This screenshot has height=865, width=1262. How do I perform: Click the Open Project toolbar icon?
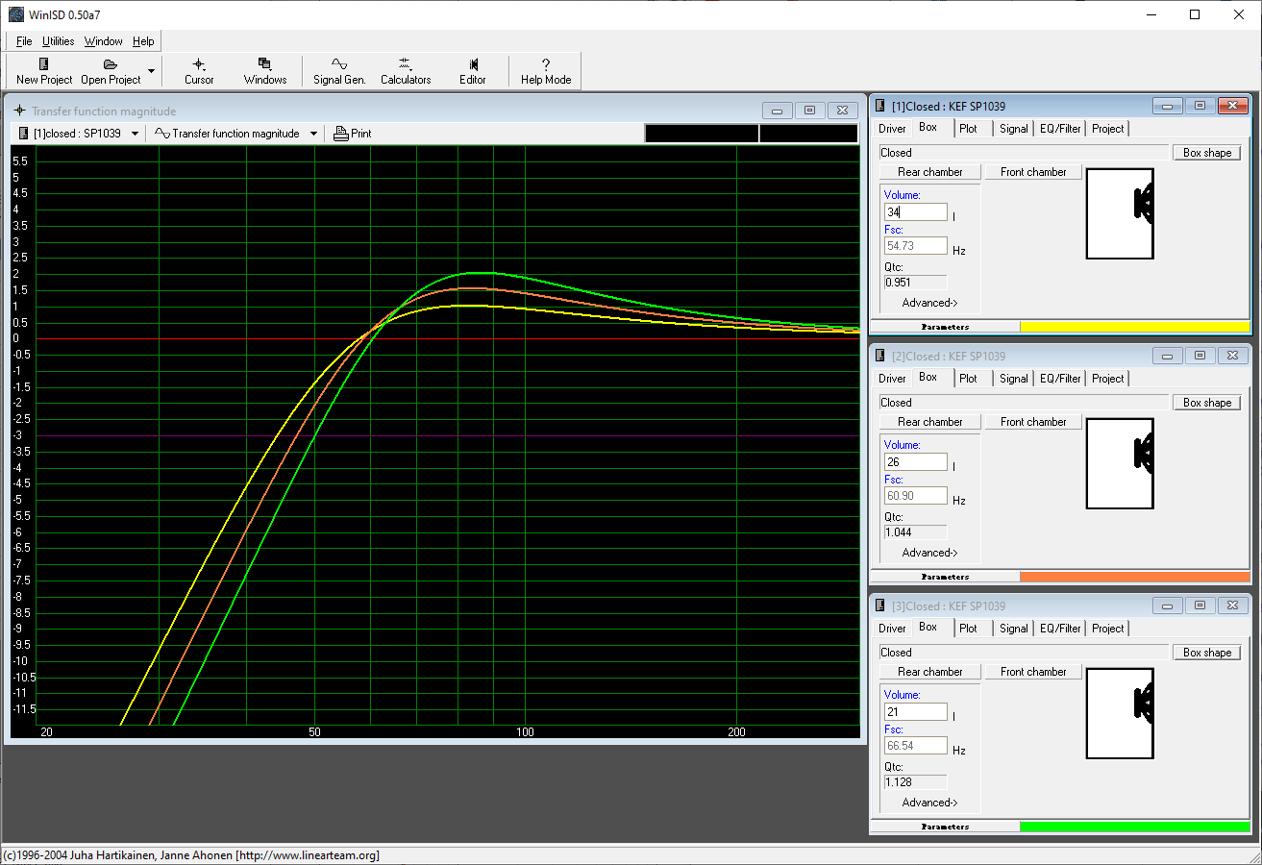coord(111,64)
